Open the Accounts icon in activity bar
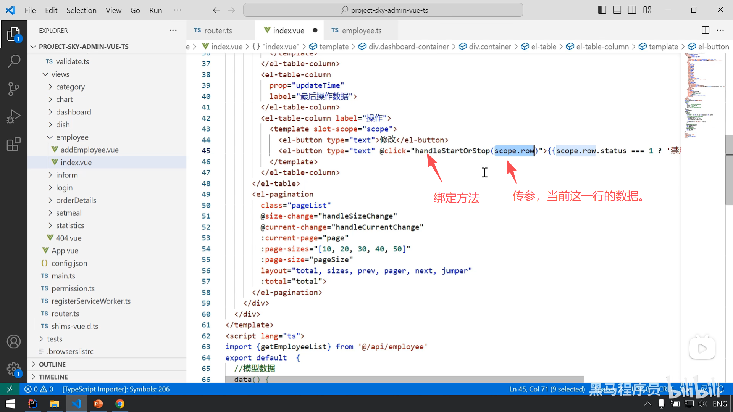 (14, 341)
